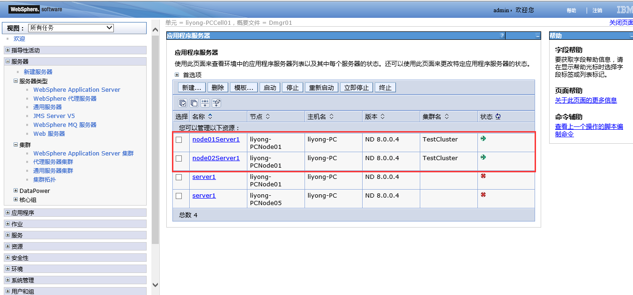Click the 启动 button

270,88
